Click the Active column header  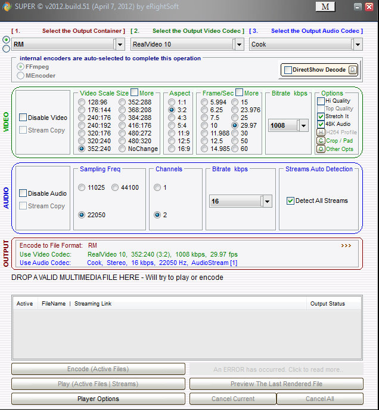pos(25,304)
